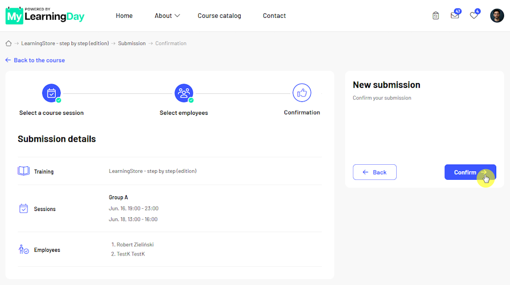The image size is (510, 285).
Task: Open the favorites heart icon
Action: pyautogui.click(x=474, y=15)
